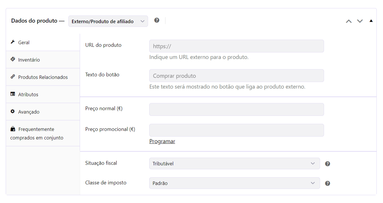The image size is (383, 203).
Task: Collapse the Dados do produto panel
Action: [371, 21]
